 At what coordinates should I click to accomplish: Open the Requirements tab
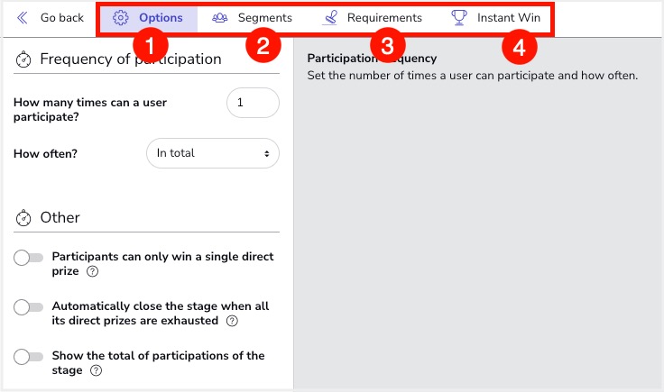pos(384,18)
